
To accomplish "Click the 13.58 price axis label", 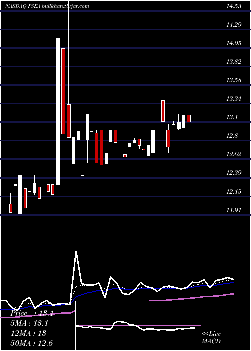I will (x=234, y=80).
